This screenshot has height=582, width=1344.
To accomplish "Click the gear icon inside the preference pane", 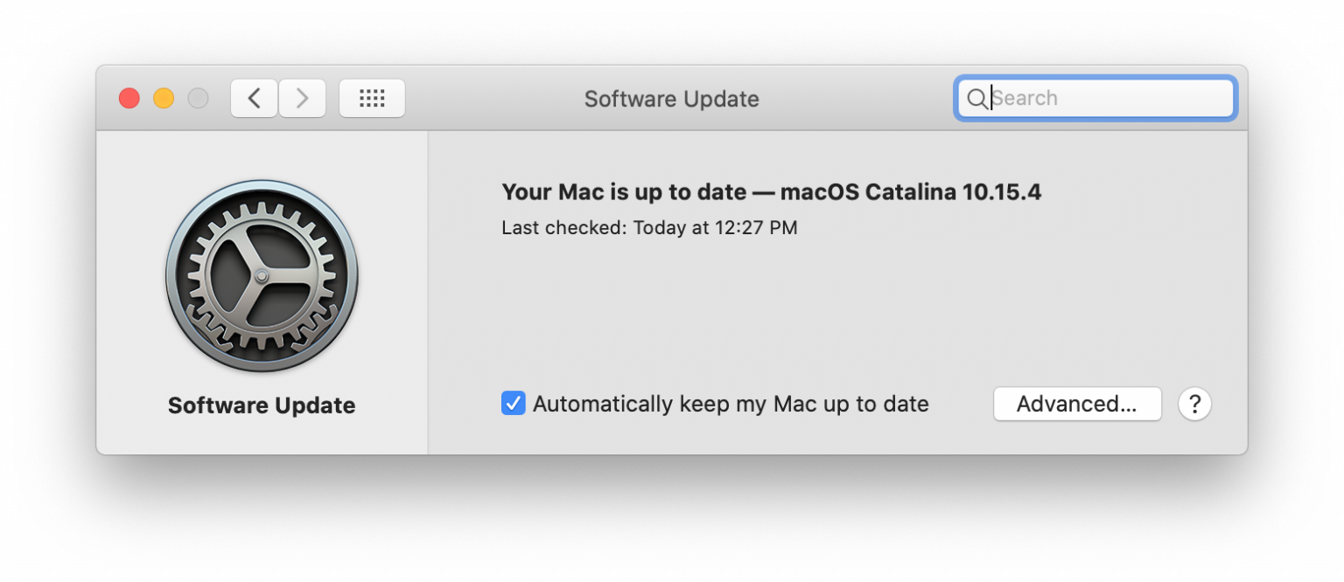I will coord(262,275).
